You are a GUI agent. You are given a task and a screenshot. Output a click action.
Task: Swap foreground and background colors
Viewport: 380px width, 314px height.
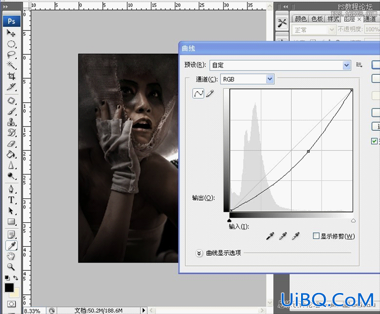tap(16, 278)
